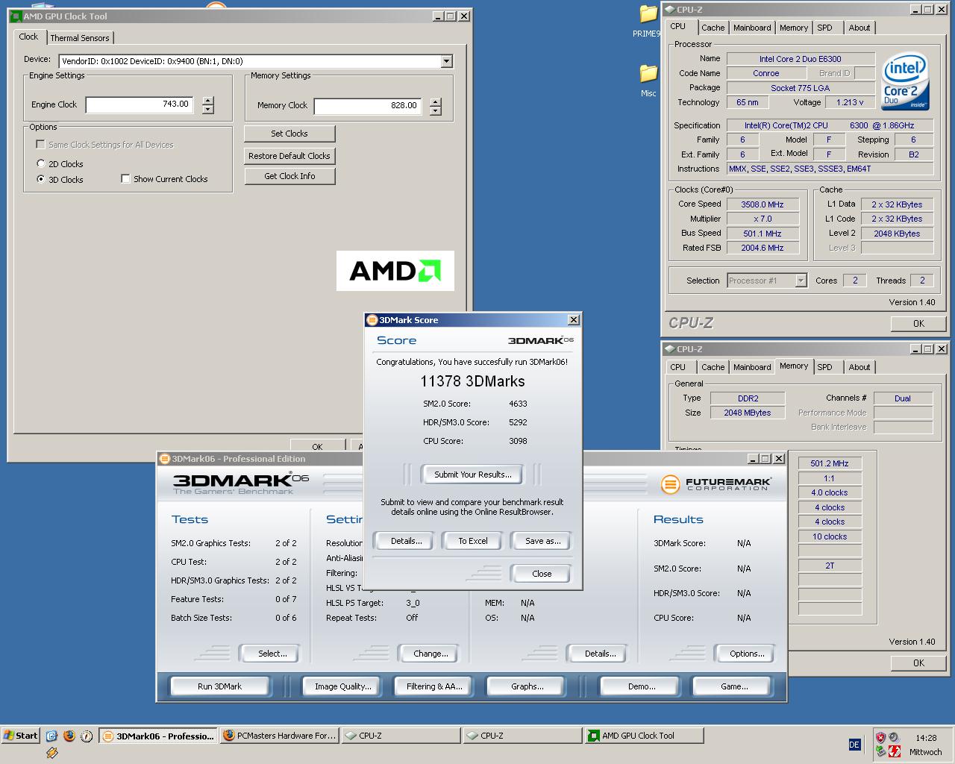This screenshot has height=764, width=955.
Task: Launch the Demo button
Action: [642, 686]
